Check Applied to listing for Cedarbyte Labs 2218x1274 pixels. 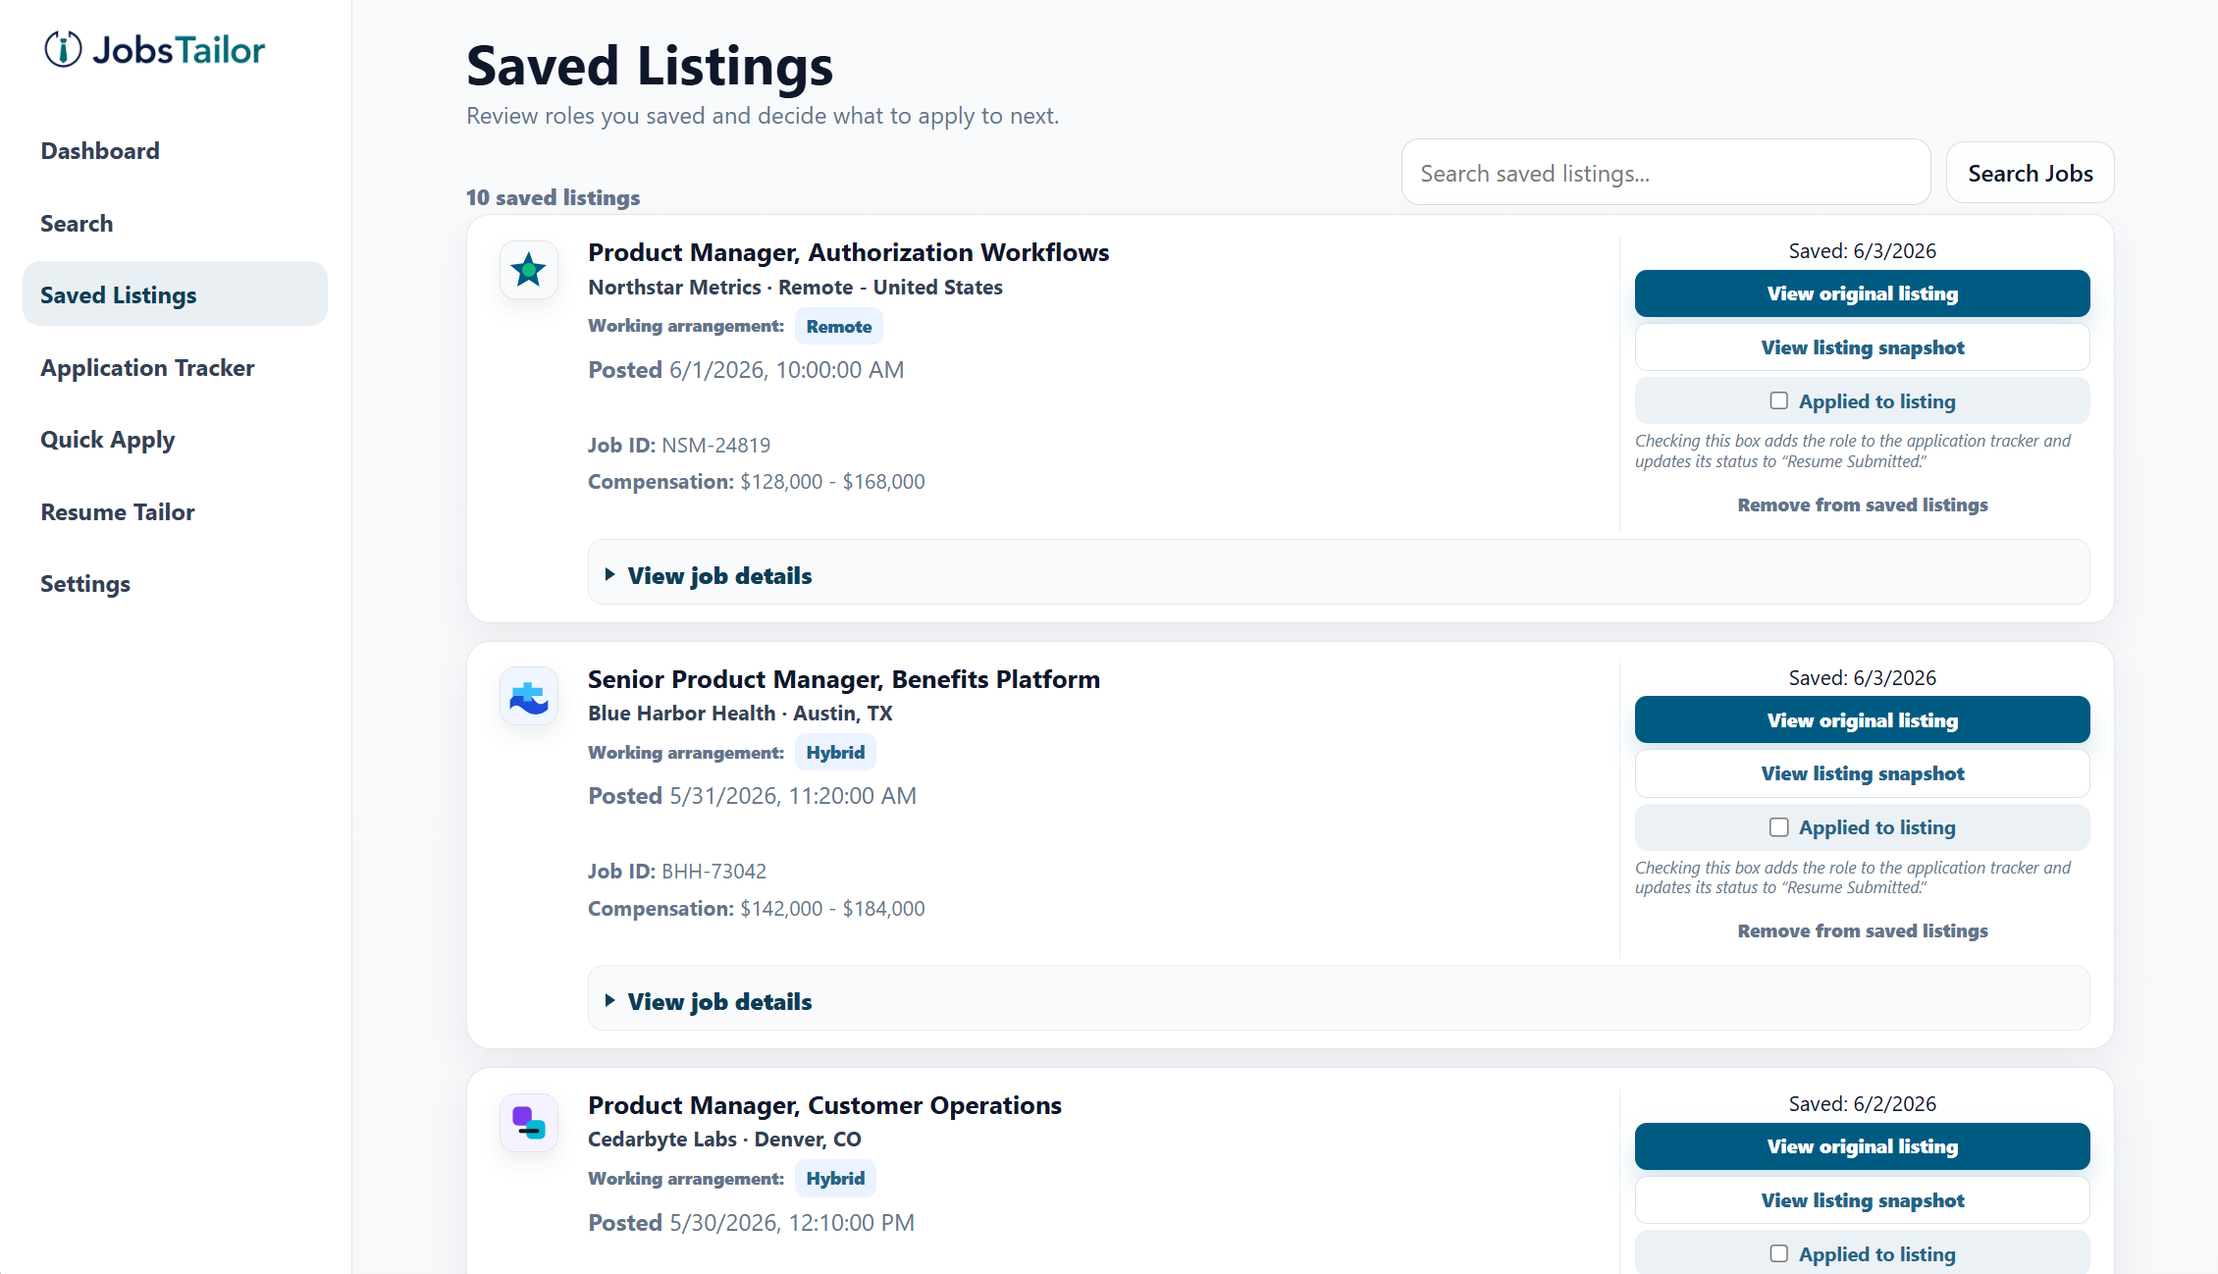[x=1778, y=1253]
